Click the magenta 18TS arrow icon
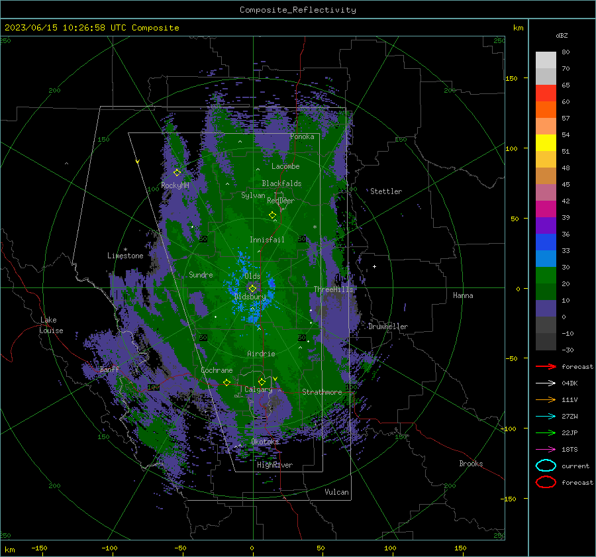The height and width of the screenshot is (557, 596). pyautogui.click(x=546, y=449)
